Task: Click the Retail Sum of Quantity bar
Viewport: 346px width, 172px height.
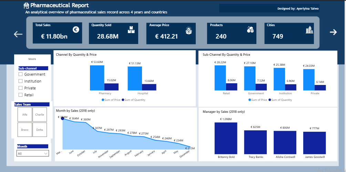Action: point(232,87)
